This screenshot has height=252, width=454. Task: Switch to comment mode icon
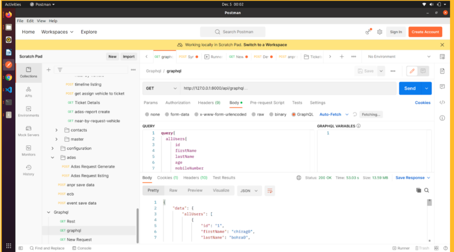click(423, 71)
